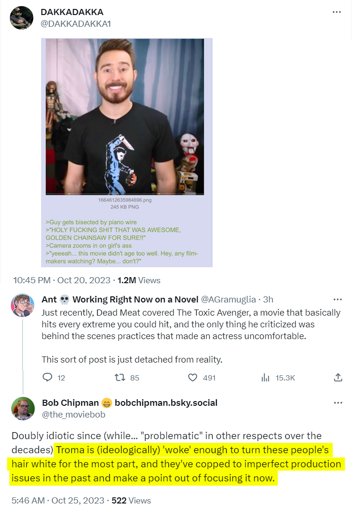Open the Dead Meat meme image
The height and width of the screenshot is (511, 352).
(127, 153)
